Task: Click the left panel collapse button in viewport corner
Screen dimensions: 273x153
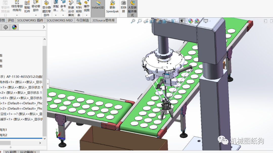Action: [265, 21]
